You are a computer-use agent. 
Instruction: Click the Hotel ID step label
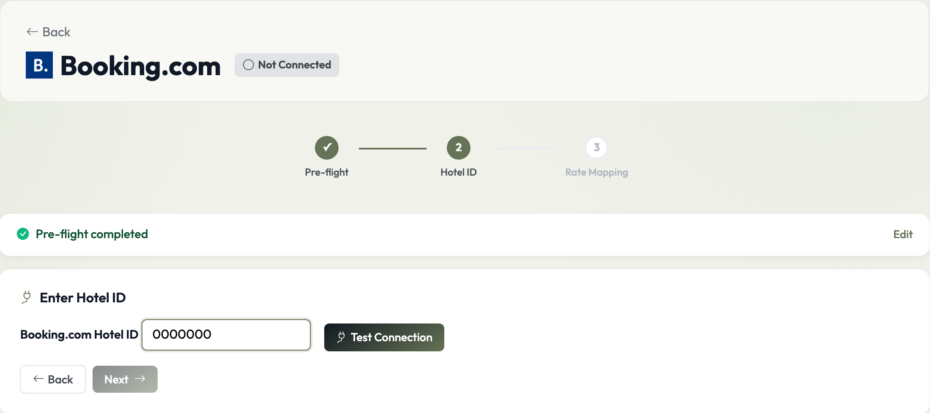click(459, 172)
